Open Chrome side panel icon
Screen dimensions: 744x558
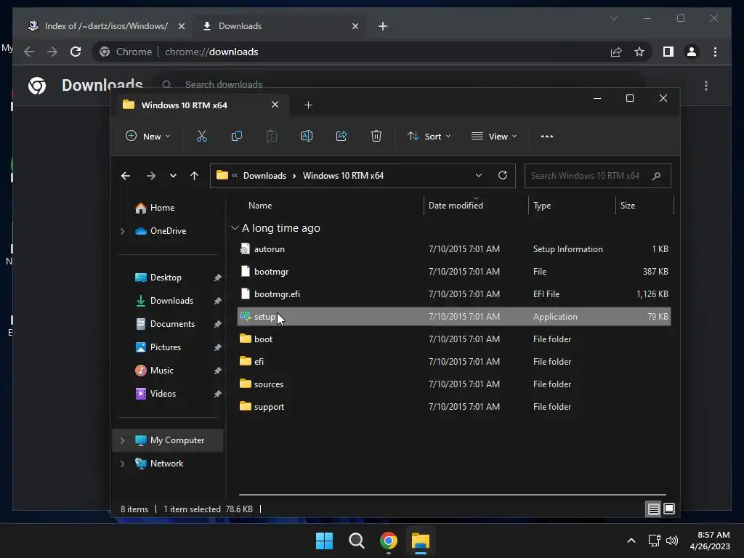[x=668, y=52]
